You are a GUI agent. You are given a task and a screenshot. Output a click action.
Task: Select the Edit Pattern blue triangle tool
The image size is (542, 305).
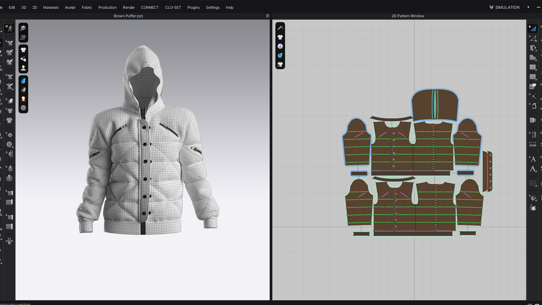[533, 28]
